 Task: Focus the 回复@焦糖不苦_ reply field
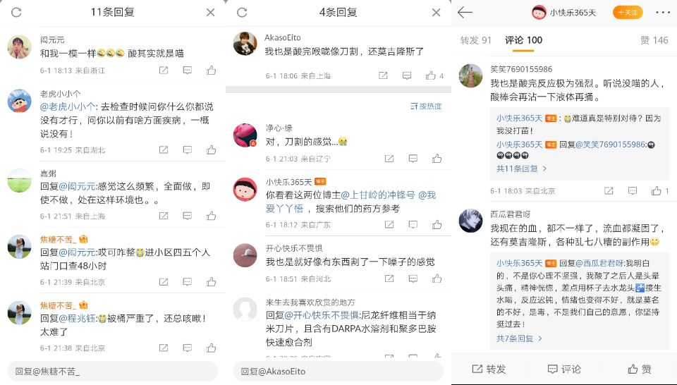coord(113,371)
